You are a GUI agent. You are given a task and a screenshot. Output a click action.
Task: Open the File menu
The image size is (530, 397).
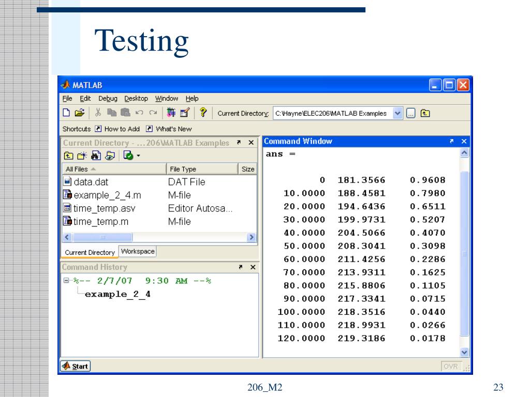[67, 98]
